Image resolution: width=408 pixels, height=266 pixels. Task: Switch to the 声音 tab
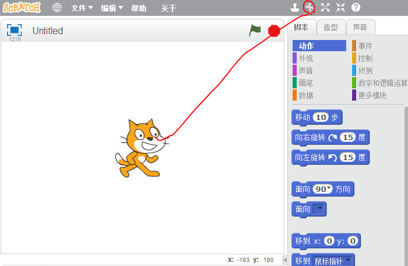click(x=360, y=27)
